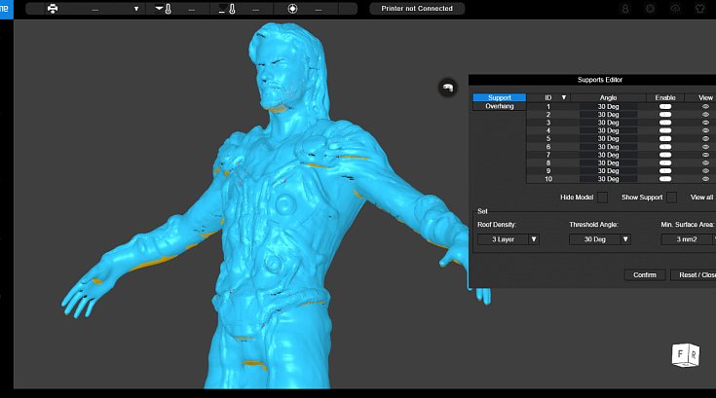Click the F/R view orientation cube

pyautogui.click(x=686, y=355)
